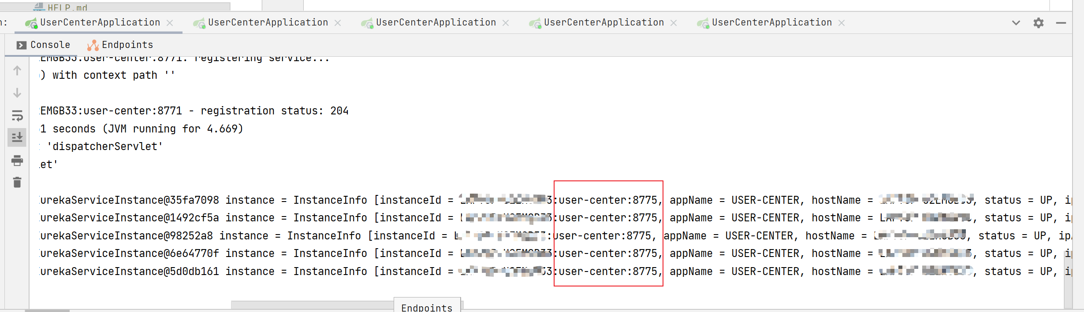Toggle soft-wrap for console output

pyautogui.click(x=17, y=116)
